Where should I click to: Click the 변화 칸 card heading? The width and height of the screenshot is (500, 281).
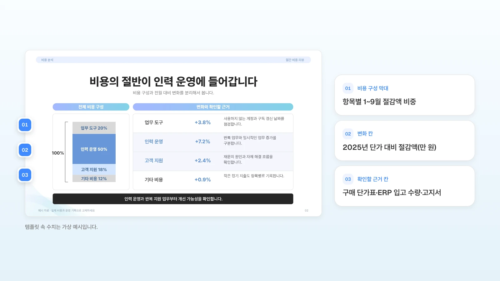pos(365,134)
